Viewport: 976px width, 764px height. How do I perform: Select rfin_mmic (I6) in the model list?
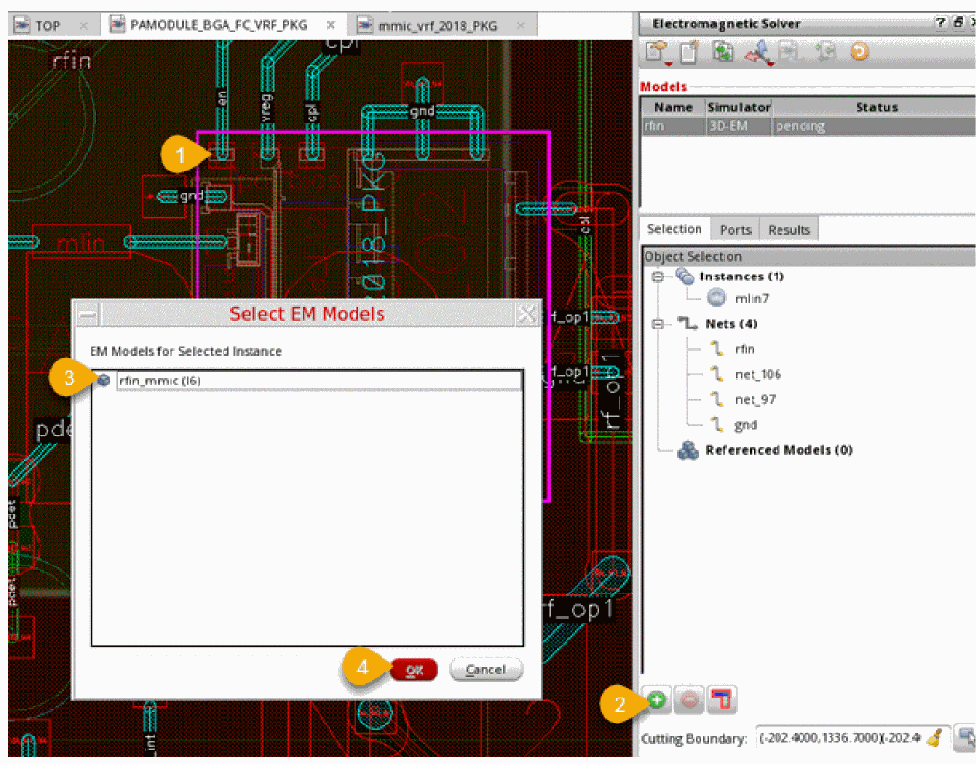click(159, 381)
